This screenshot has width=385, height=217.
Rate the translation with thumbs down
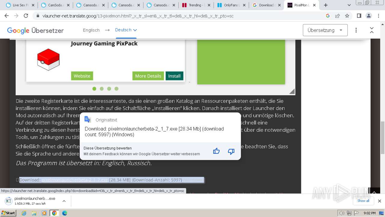231,151
